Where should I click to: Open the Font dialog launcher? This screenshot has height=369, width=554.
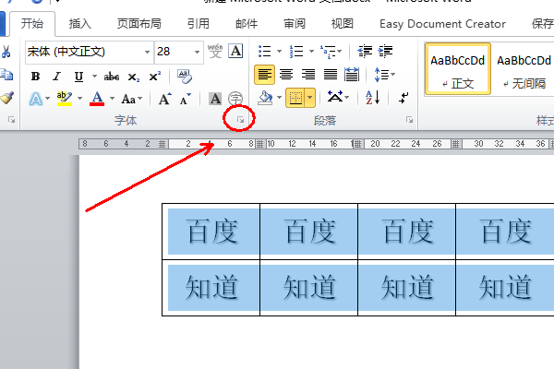[241, 120]
